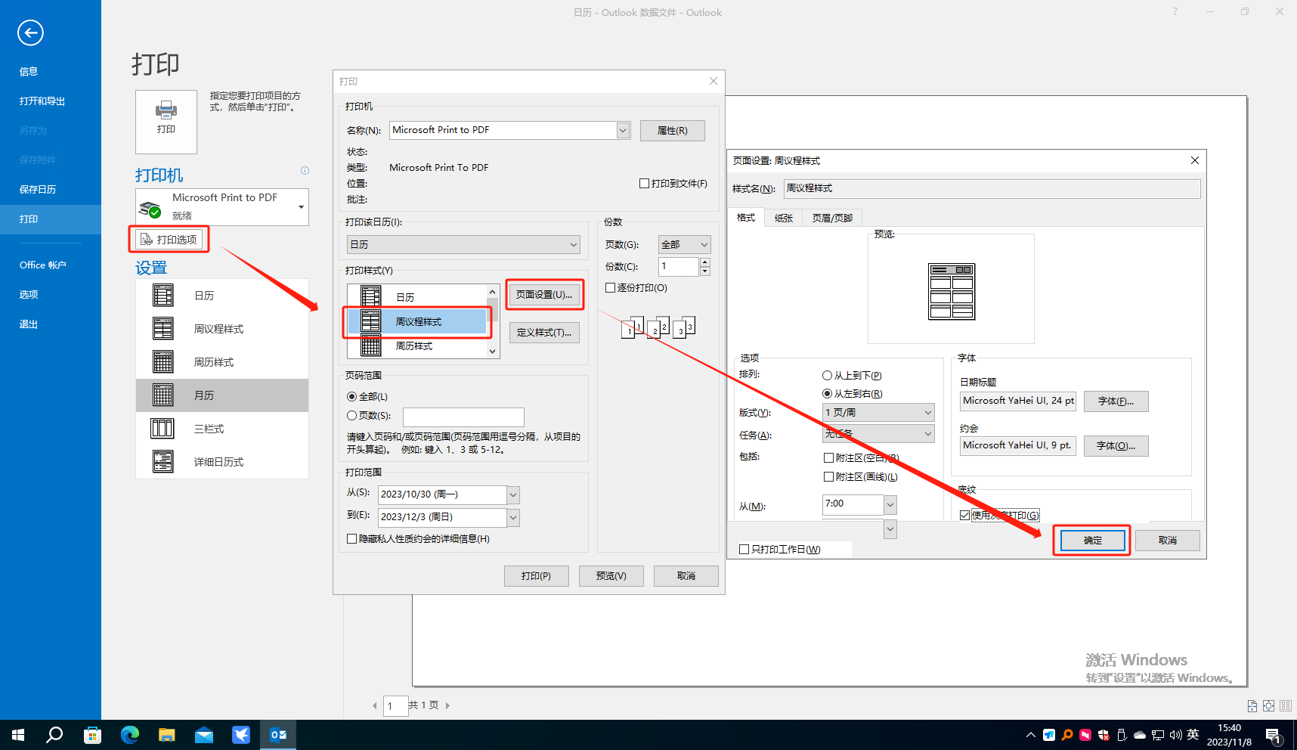Select the 从上到下(P) arrangement radio

coord(827,376)
